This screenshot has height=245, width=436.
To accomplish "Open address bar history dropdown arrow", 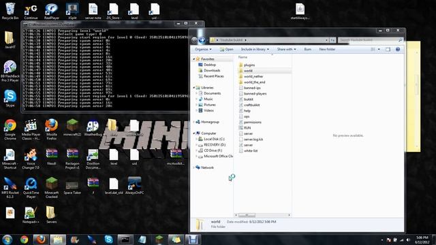I will (326, 40).
